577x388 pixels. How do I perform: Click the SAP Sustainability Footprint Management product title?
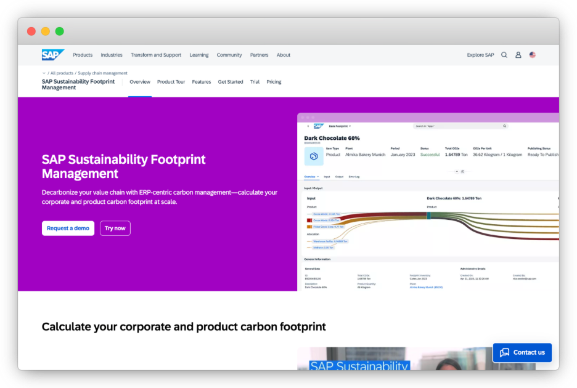78,84
